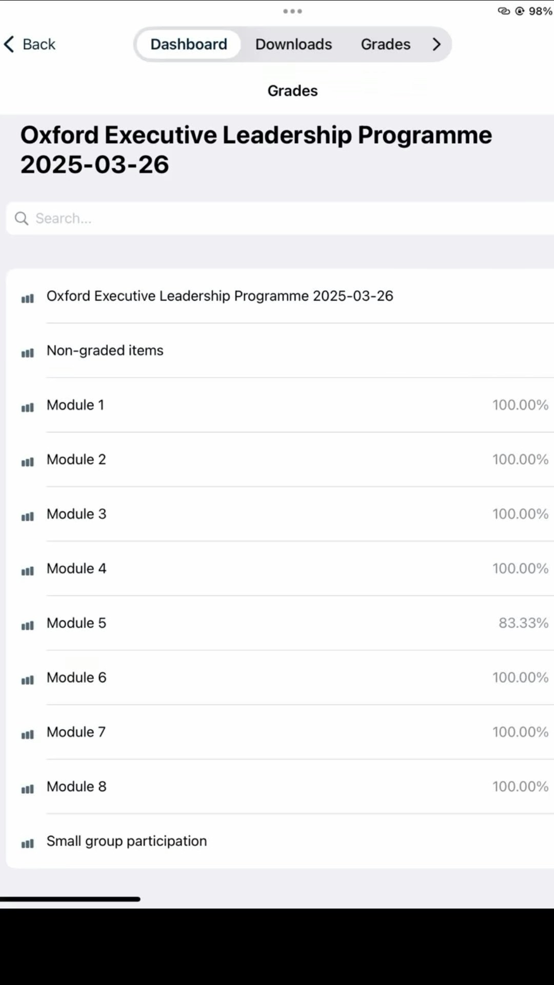Type in the Search field
This screenshot has height=985, width=554.
(x=287, y=219)
